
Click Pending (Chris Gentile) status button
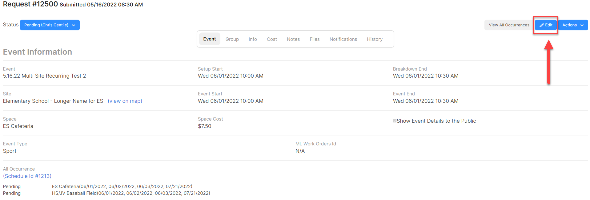50,25
